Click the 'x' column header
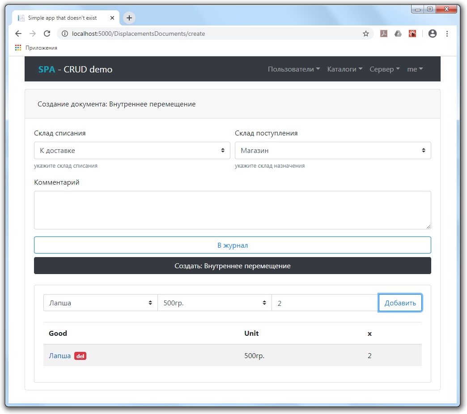467x414 pixels. [369, 334]
